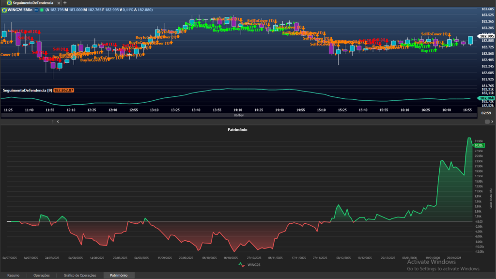Click the green connection status dot
Viewport: 496px width, 279px height.
[x=42, y=9]
